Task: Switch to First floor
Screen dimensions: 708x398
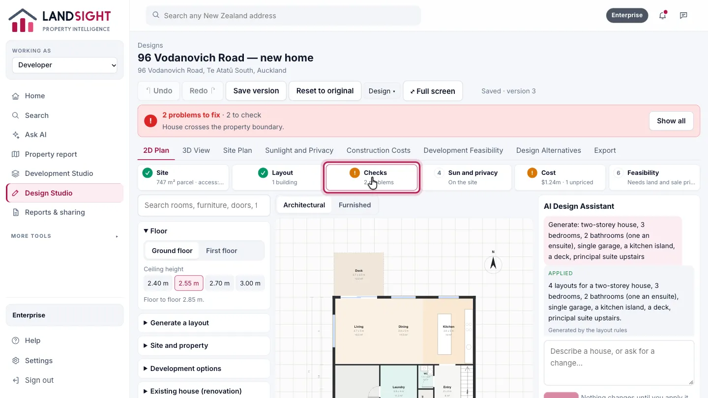Action: pyautogui.click(x=221, y=251)
